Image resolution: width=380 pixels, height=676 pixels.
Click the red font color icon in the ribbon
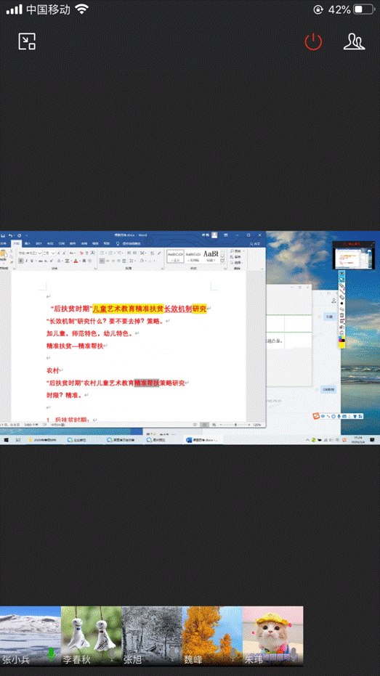click(76, 261)
